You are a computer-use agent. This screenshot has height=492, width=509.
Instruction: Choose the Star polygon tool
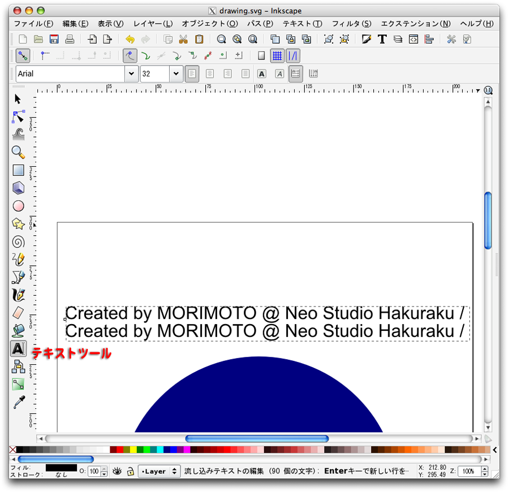point(18,223)
